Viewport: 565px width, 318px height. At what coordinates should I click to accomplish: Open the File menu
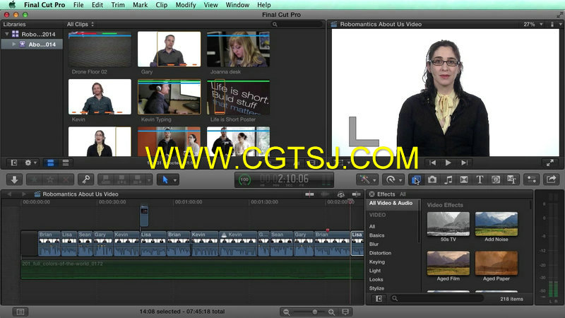tap(78, 5)
